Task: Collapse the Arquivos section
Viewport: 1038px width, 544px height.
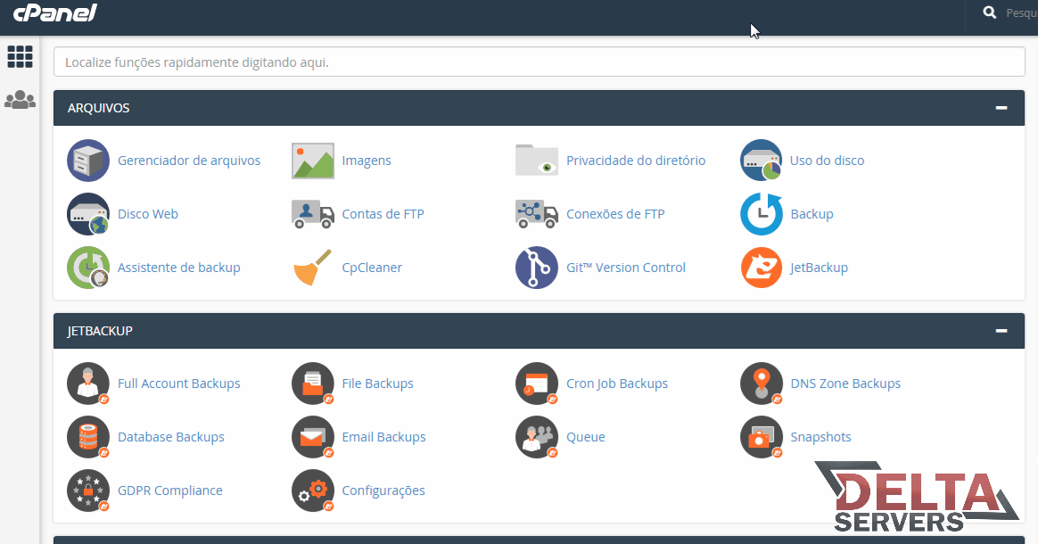Action: click(x=1001, y=108)
